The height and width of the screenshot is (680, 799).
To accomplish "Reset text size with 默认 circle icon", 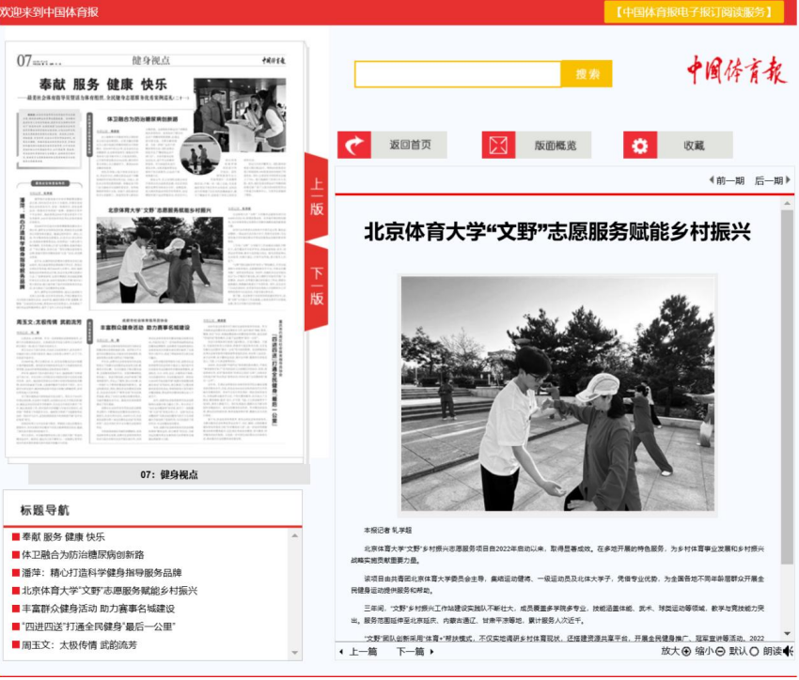I will tap(754, 652).
